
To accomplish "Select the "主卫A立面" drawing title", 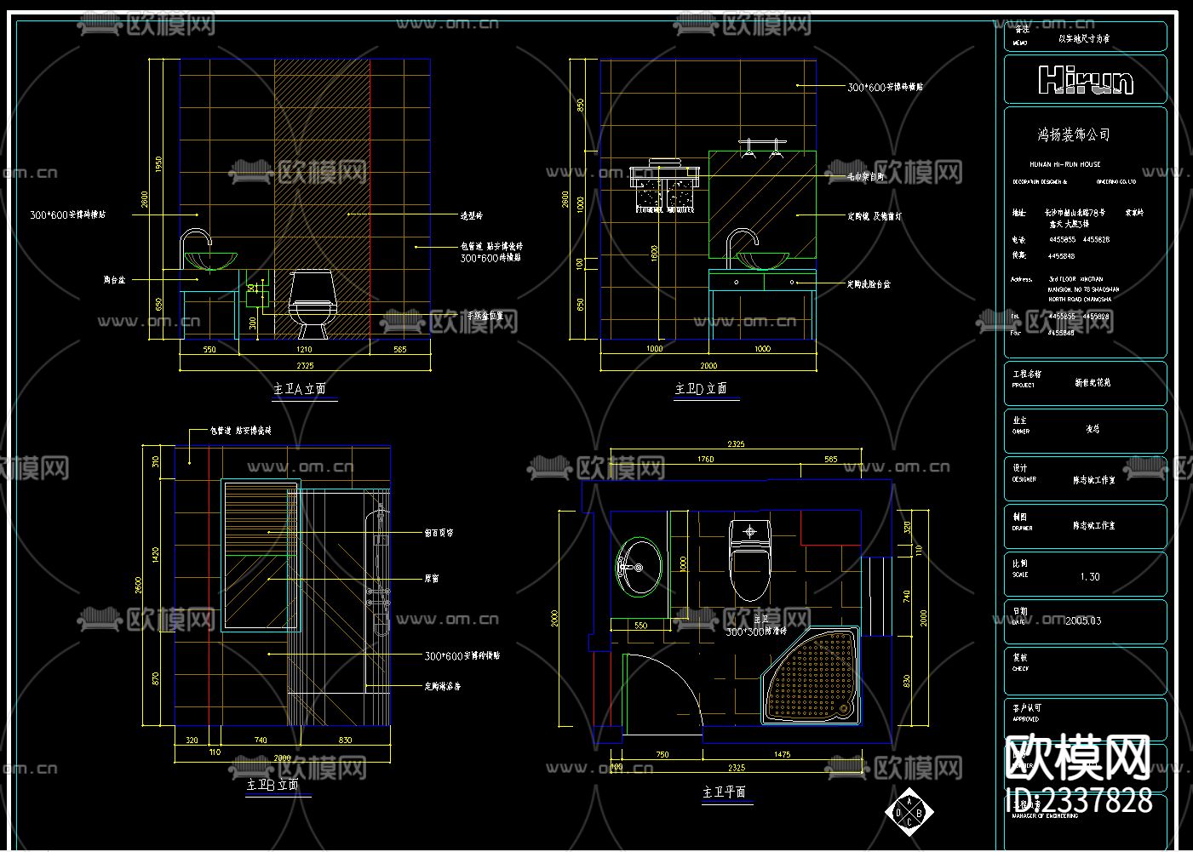I will [x=299, y=389].
